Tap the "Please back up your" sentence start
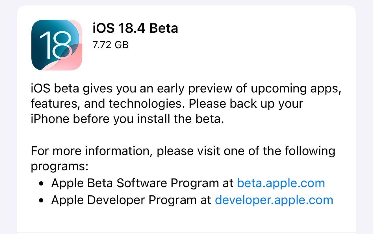Viewport: 373px width, 234px height. click(x=246, y=104)
